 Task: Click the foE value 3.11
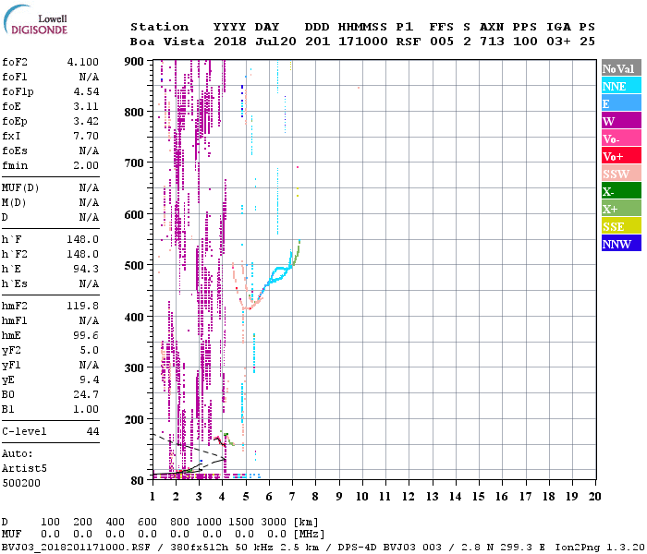tap(86, 106)
